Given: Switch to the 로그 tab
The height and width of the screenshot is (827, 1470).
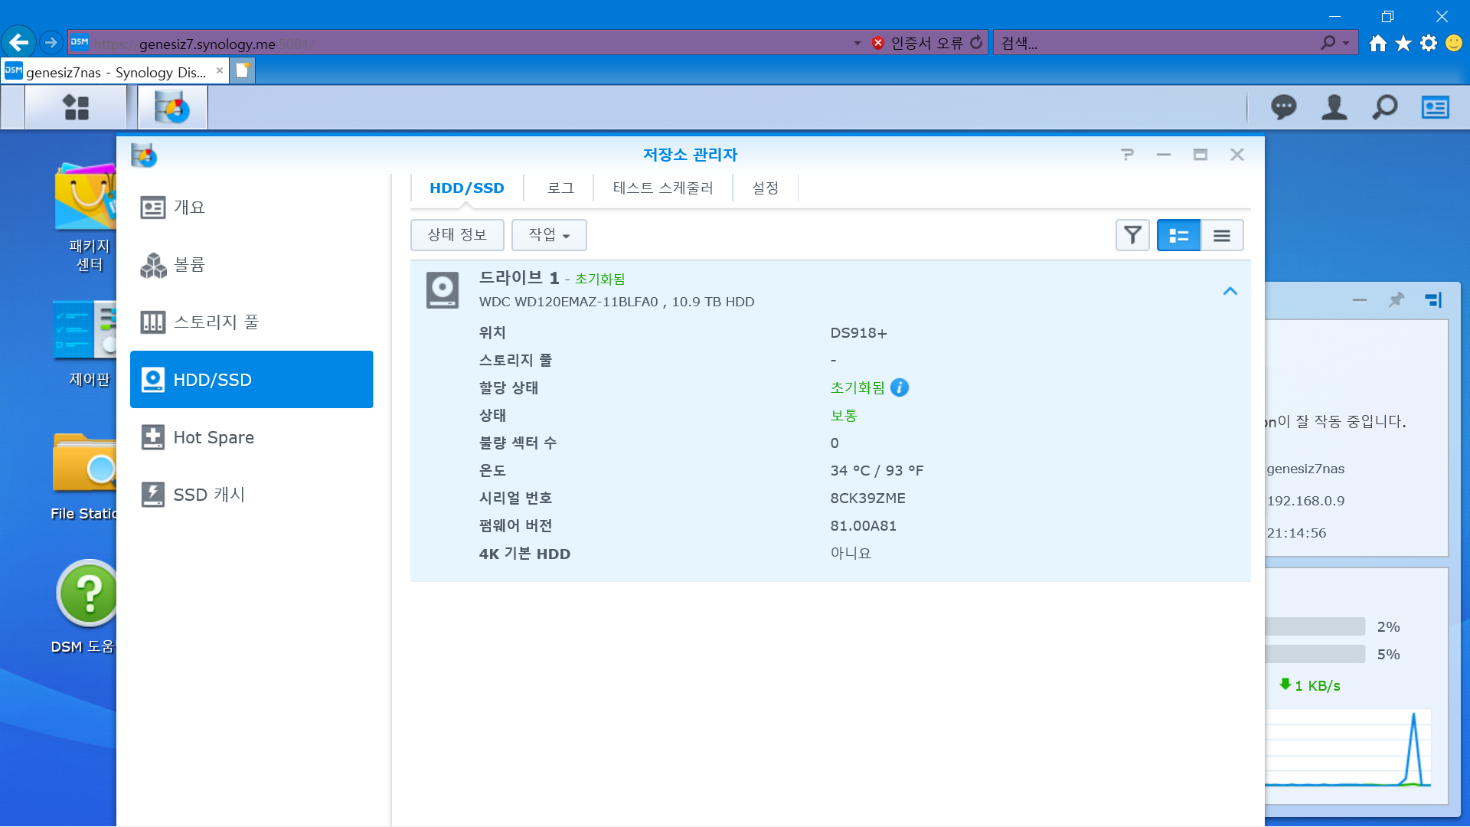Looking at the screenshot, I should [560, 188].
